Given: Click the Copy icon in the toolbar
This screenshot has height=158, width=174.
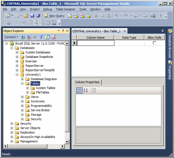Looking at the screenshot, I should (102, 16).
